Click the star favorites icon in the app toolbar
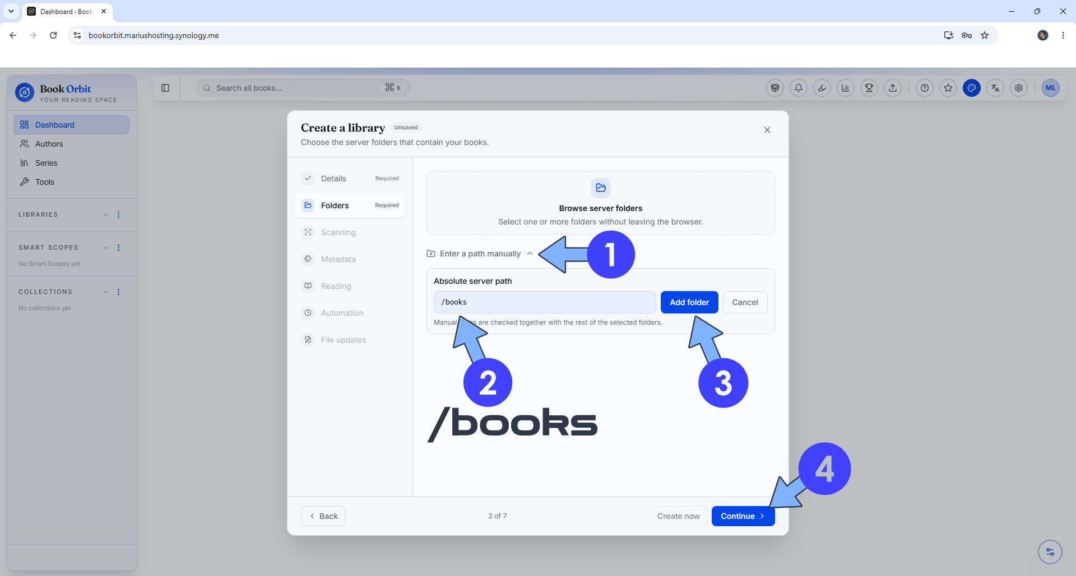The width and height of the screenshot is (1076, 576). pos(948,88)
